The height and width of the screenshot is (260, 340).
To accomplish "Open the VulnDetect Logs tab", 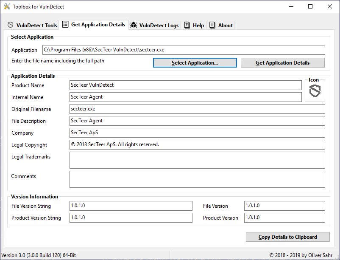I will [154, 25].
